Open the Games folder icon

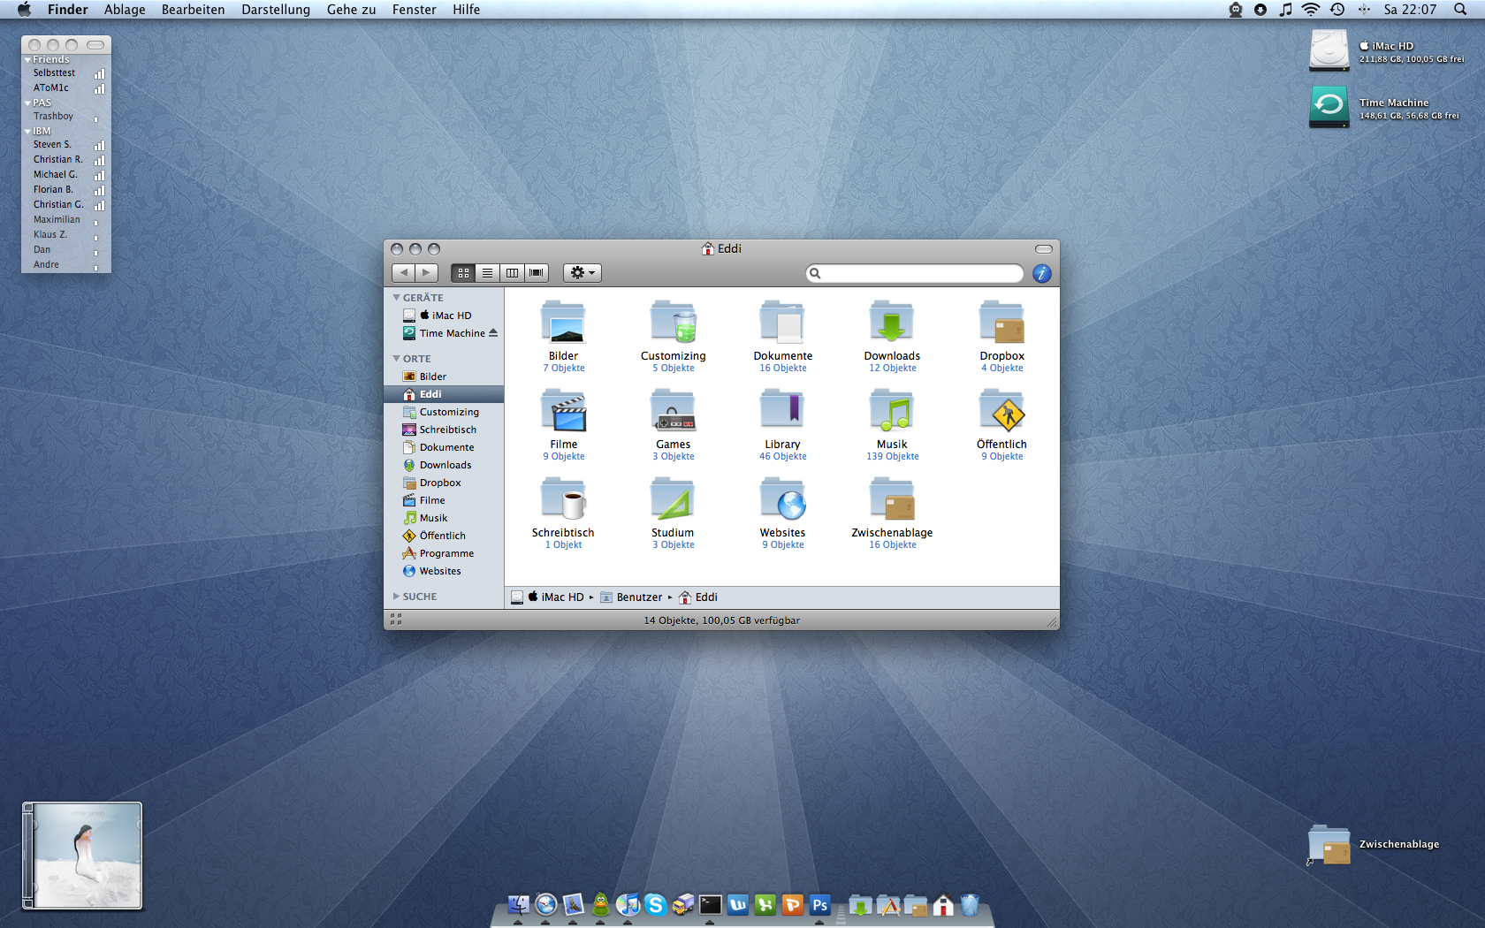[x=673, y=411]
